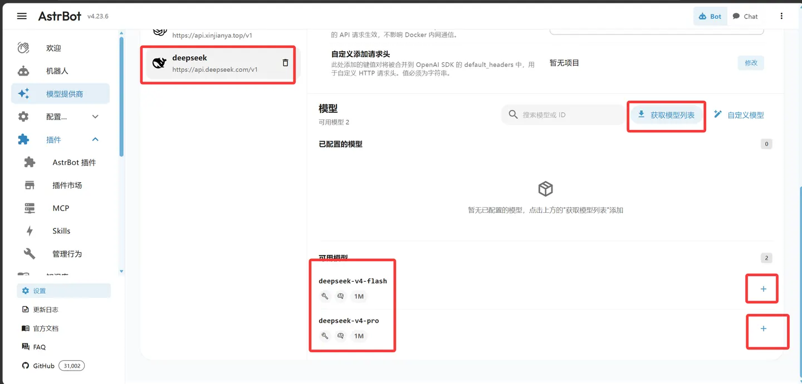The height and width of the screenshot is (384, 802).
Task: Switch to Bot mode toggle
Action: [710, 16]
